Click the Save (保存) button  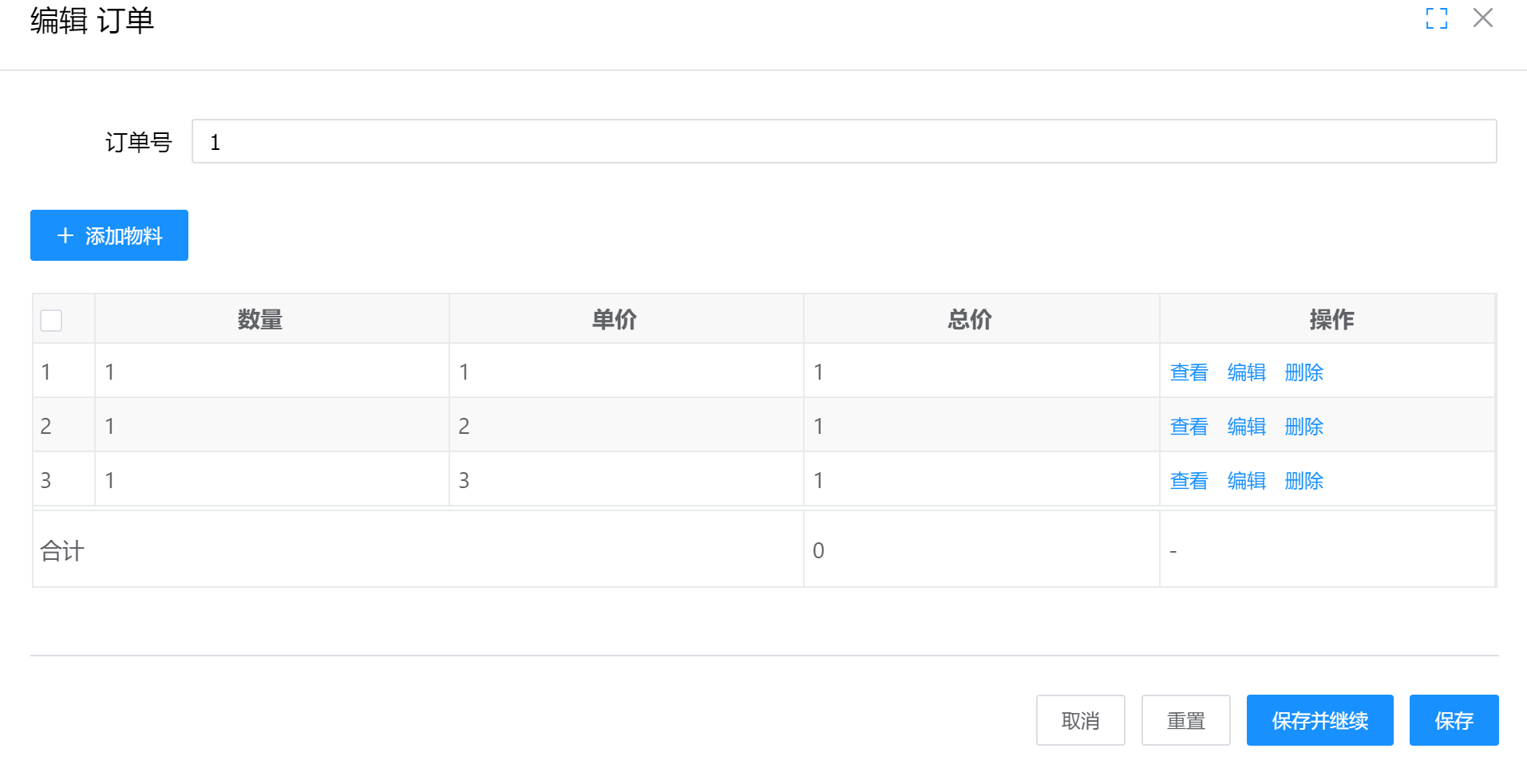[1454, 720]
